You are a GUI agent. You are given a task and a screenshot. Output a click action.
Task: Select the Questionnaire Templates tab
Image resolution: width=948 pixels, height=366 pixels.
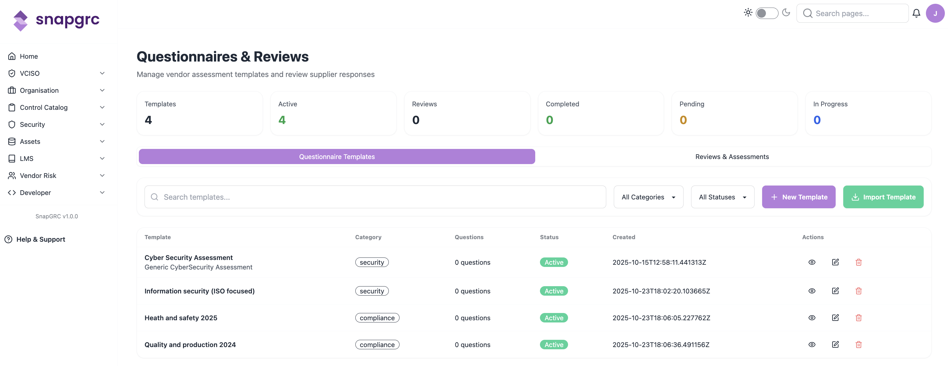click(x=336, y=156)
